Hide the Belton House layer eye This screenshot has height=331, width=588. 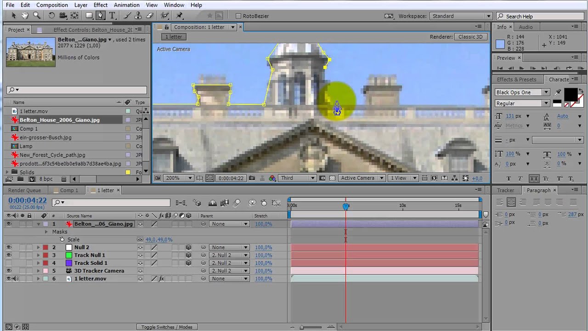click(9, 224)
